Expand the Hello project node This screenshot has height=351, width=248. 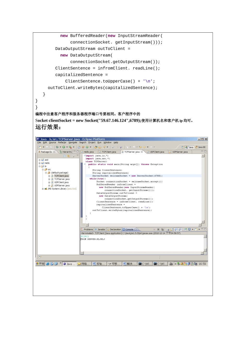pos(39,163)
